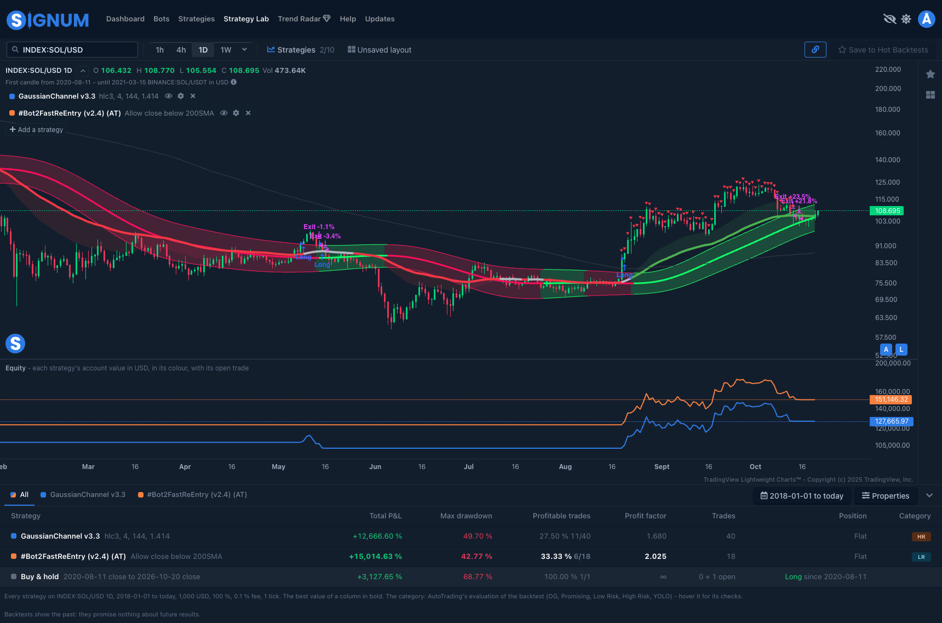The height and width of the screenshot is (623, 942).
Task: Open Unsaved layout menu
Action: click(x=380, y=50)
